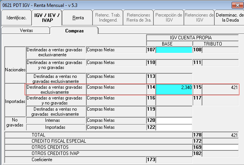Click tributo field 115 showing 421

point(220,89)
